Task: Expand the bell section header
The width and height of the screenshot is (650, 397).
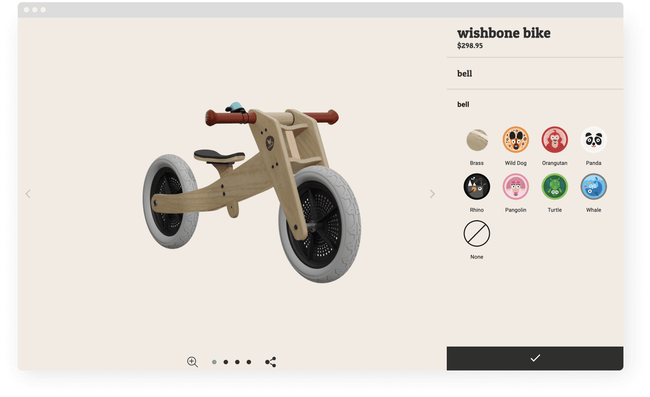Action: (535, 73)
